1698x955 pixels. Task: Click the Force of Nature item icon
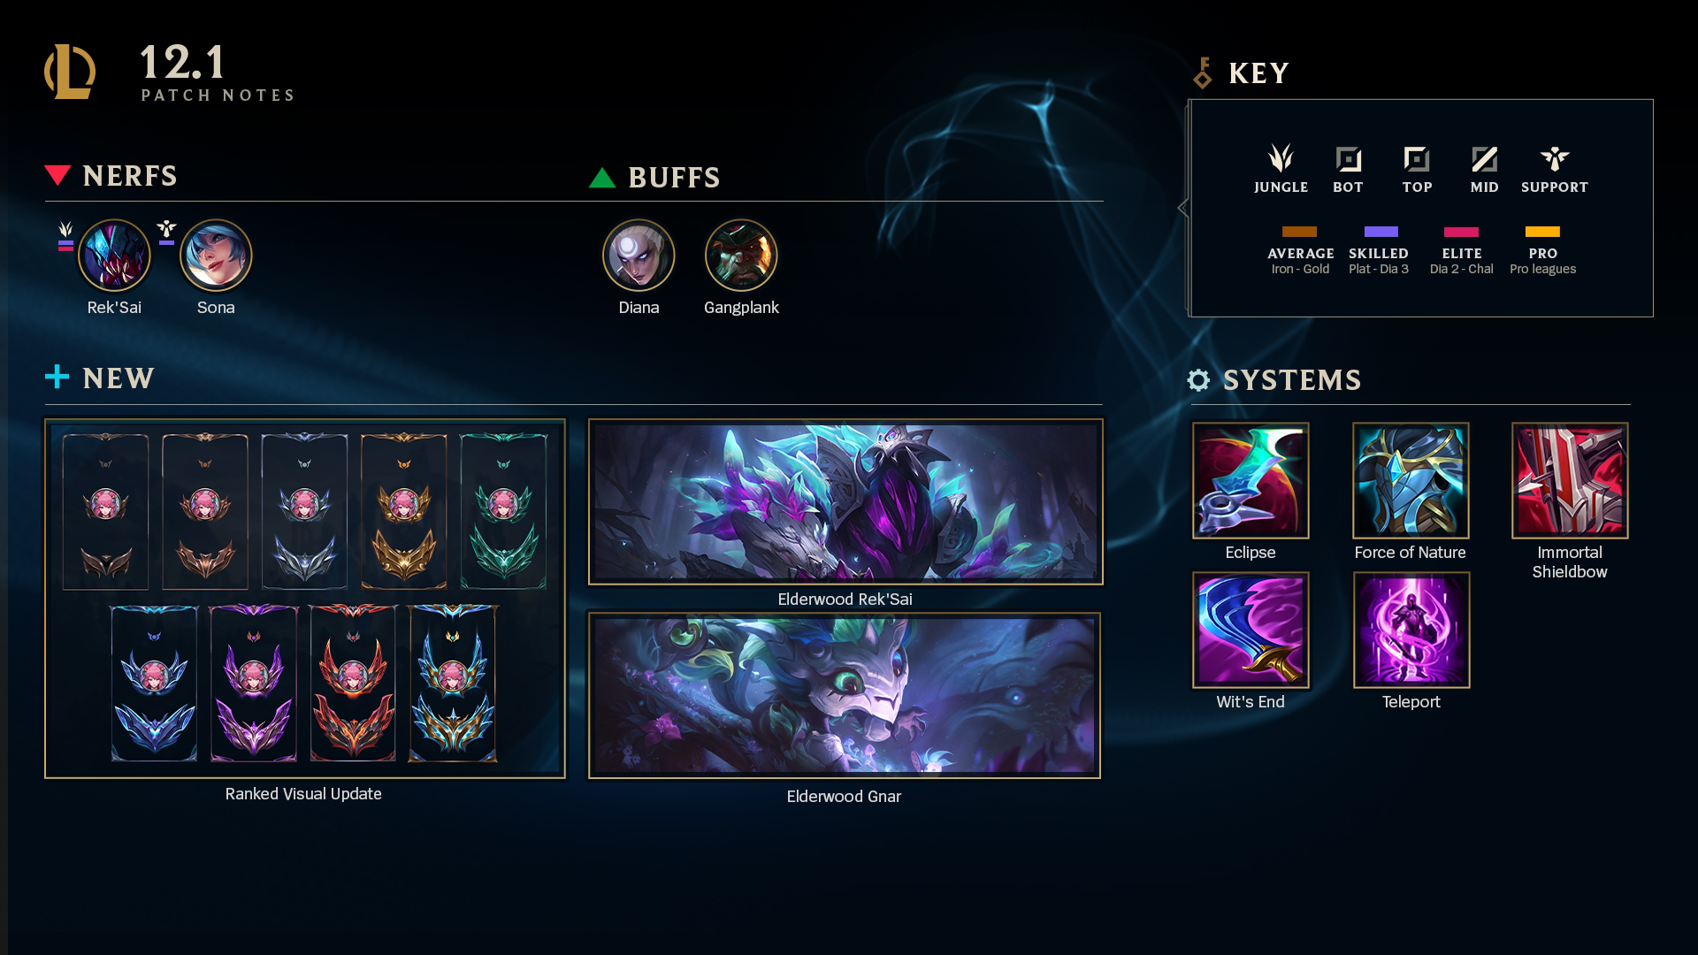(1411, 480)
